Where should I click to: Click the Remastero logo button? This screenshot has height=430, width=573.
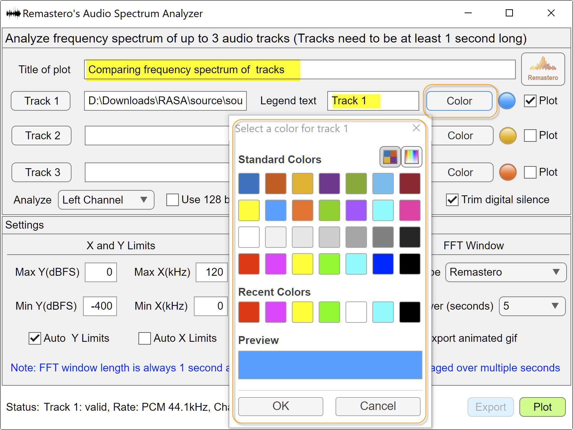click(543, 69)
